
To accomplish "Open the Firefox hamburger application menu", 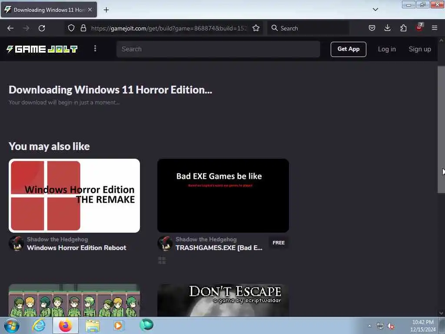I will [435, 28].
